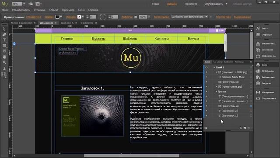This screenshot has height=158, width=280.
Task: Open the Справка menu
Action: point(93,10)
